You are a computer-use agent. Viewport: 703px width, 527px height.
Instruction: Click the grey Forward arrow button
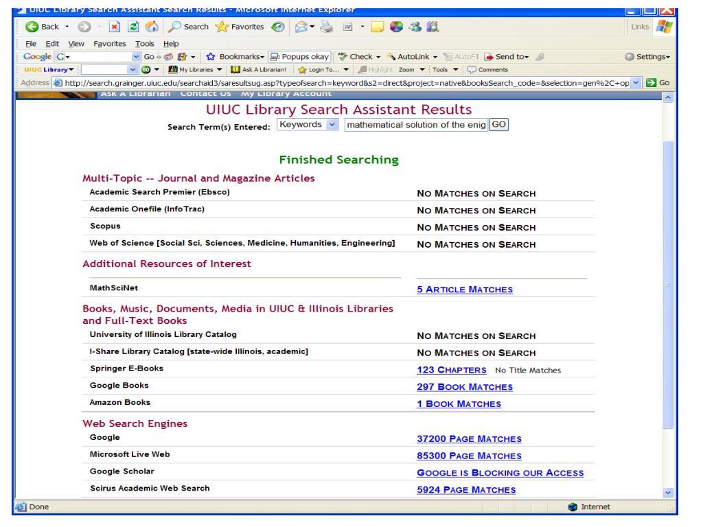tap(84, 27)
